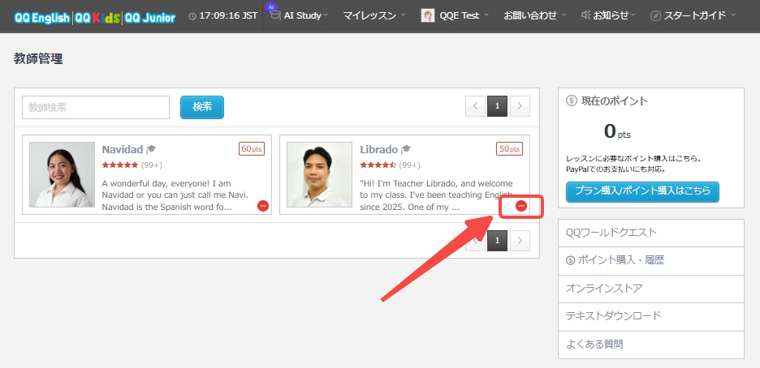
Task: Open Librado's teacher profile photo
Action: (x=319, y=174)
